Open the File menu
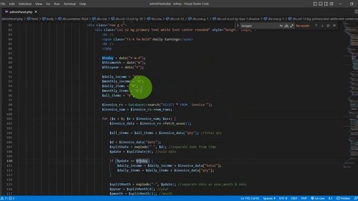Viewport: 358px width, 201px height. pos(3,4)
